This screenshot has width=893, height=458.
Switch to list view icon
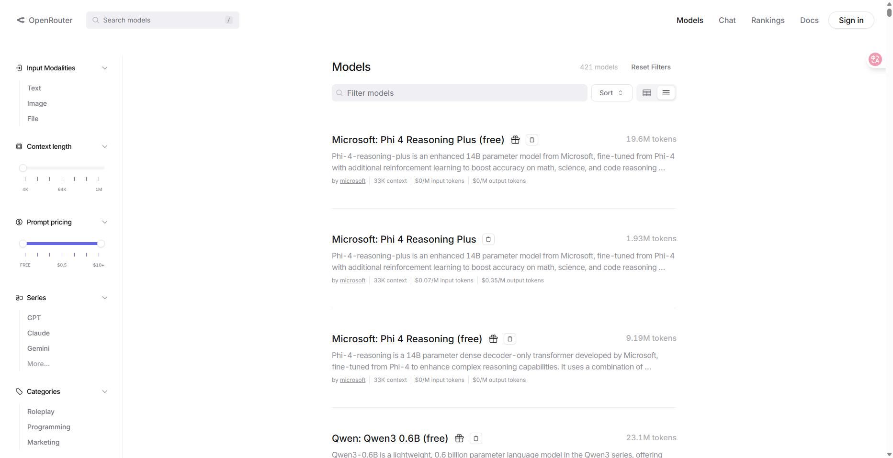pyautogui.click(x=666, y=93)
